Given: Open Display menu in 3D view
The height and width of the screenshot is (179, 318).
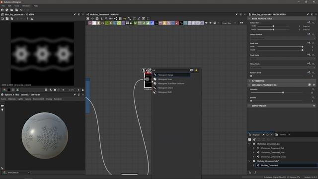Looking at the screenshot, I should click(x=49, y=99).
